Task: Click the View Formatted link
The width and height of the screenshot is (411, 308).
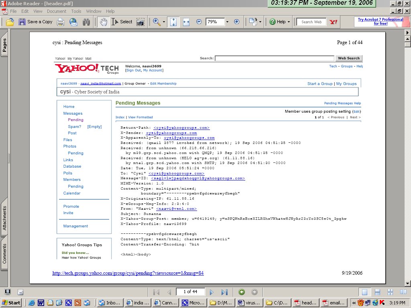Action: [x=140, y=117]
